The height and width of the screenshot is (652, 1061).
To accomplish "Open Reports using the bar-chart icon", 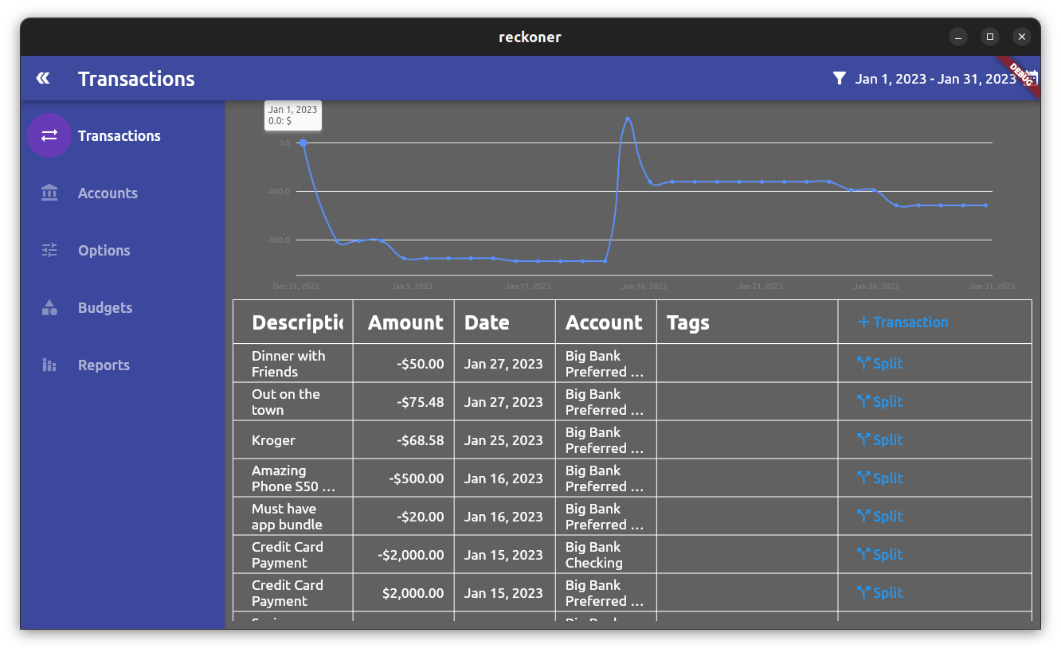I will tap(49, 365).
